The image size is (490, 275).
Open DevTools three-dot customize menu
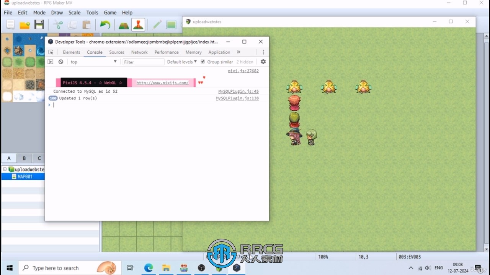click(263, 52)
